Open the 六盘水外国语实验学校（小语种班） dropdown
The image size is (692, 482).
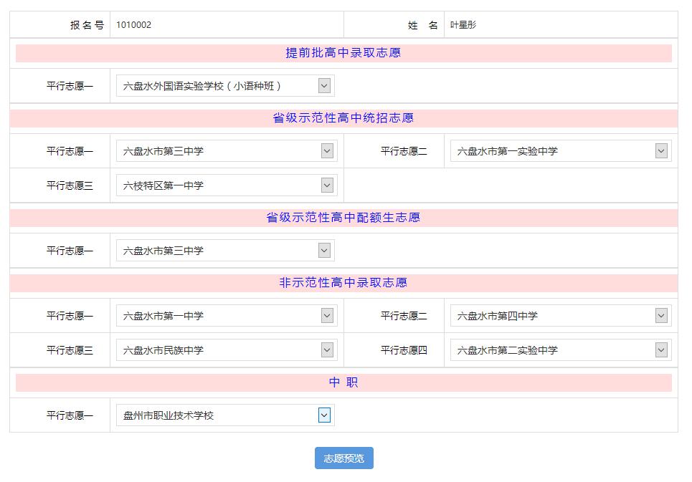coord(224,86)
